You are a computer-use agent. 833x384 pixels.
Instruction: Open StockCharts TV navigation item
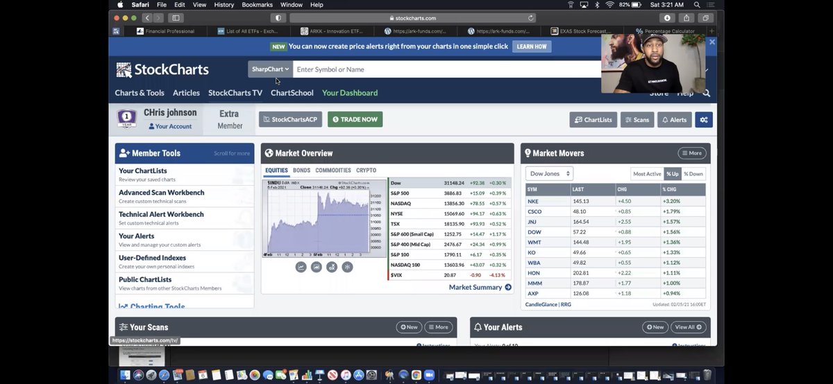pyautogui.click(x=235, y=93)
